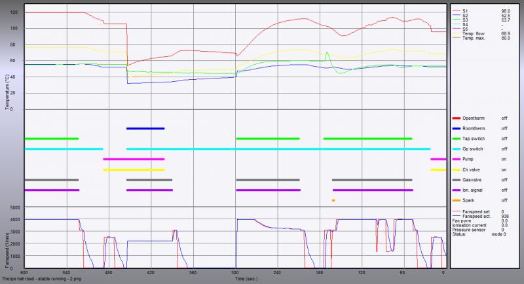The width and height of the screenshot is (524, 284).
Task: Click the Fanspeed act. legend entry
Action: [476, 216]
